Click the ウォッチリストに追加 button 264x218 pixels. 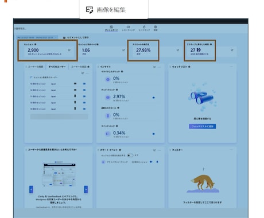[202, 126]
